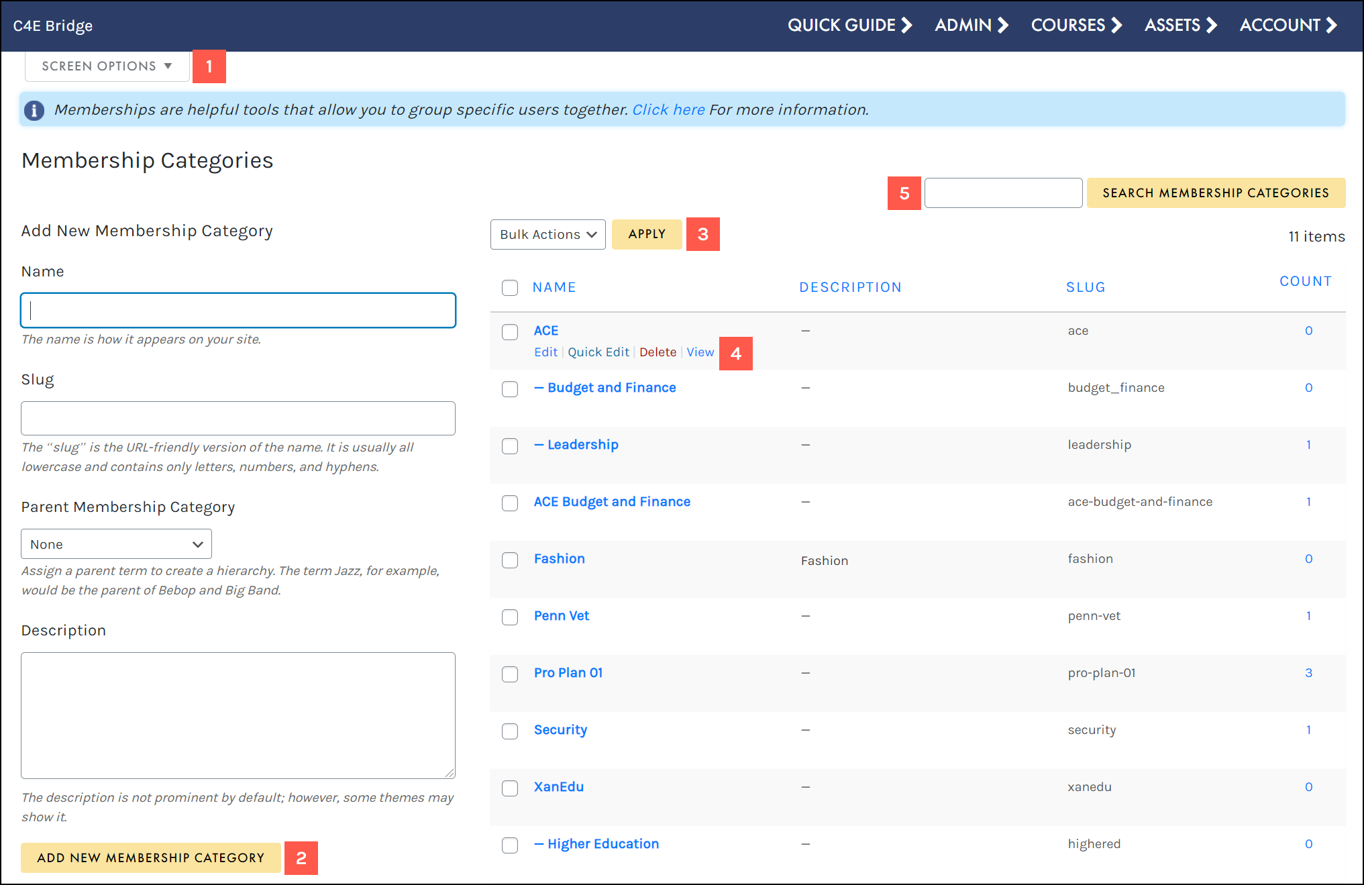Open the ACE category link

(x=546, y=331)
